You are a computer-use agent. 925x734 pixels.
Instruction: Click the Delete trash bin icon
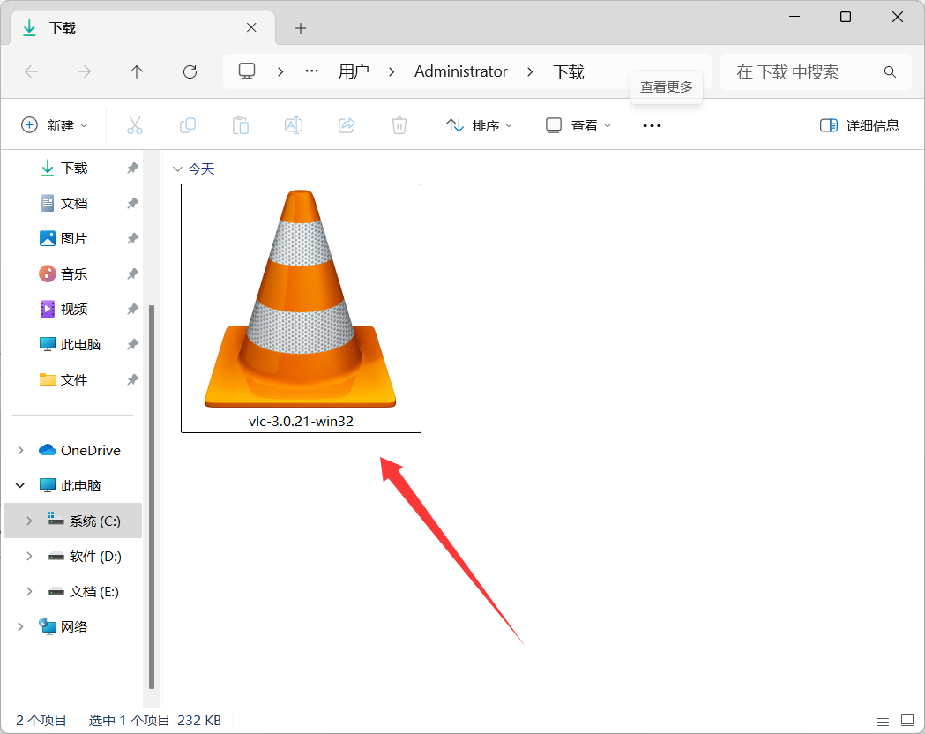coord(399,125)
